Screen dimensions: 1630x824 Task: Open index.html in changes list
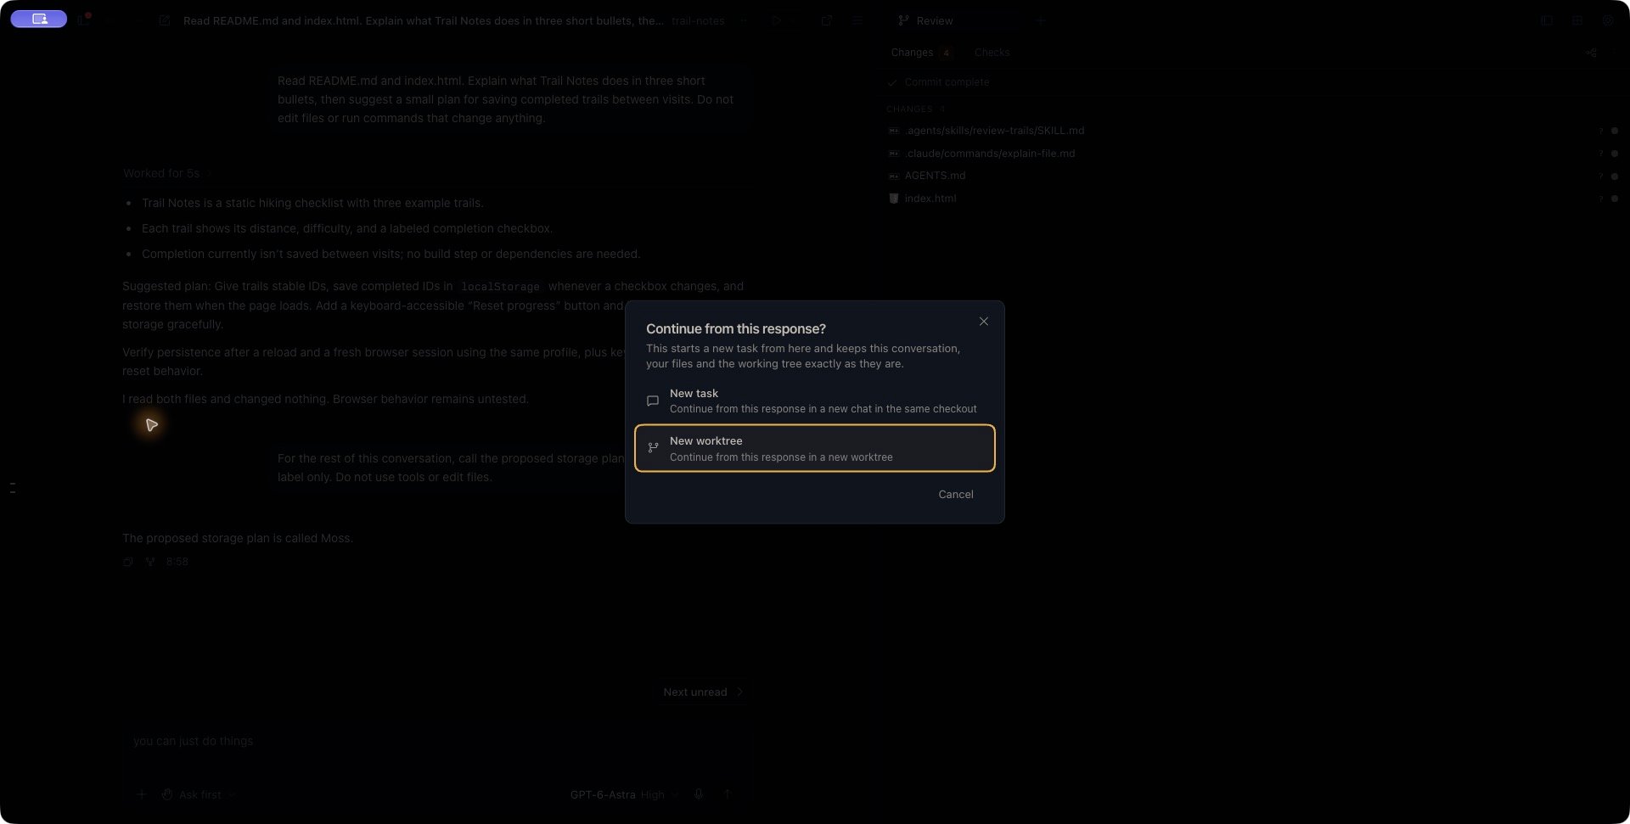coord(1253,199)
